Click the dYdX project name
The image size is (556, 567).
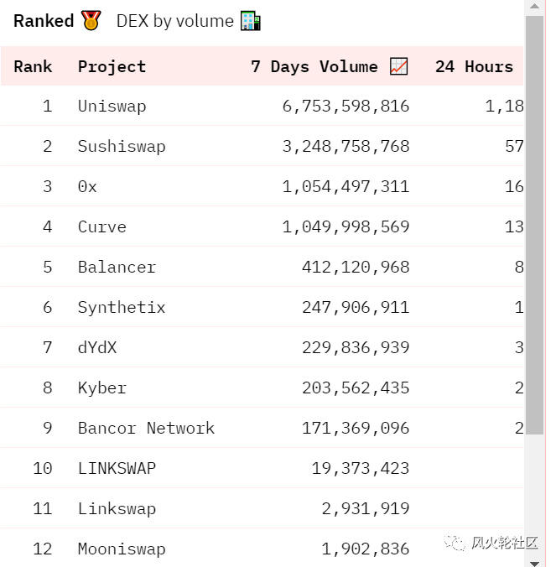(x=97, y=347)
